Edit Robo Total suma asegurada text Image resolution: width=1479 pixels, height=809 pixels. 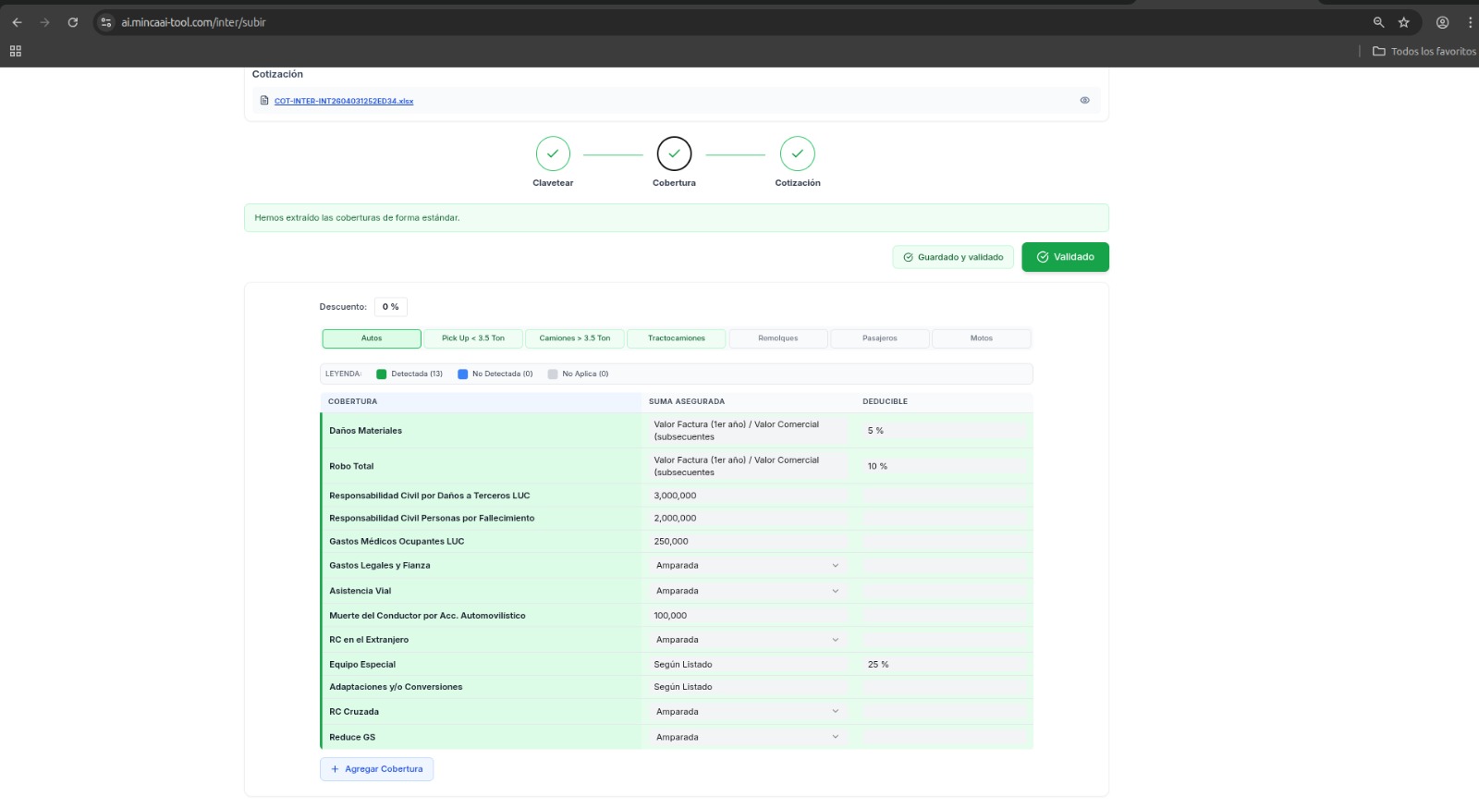click(x=747, y=466)
